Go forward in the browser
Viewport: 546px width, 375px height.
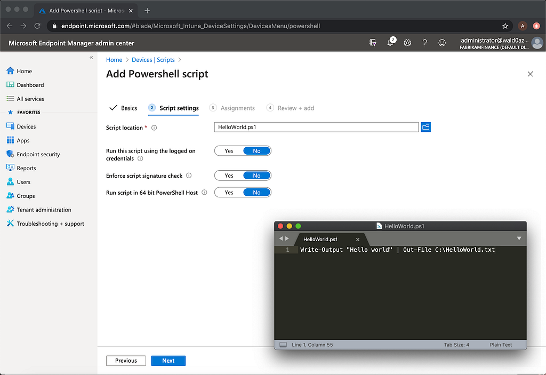[23, 26]
